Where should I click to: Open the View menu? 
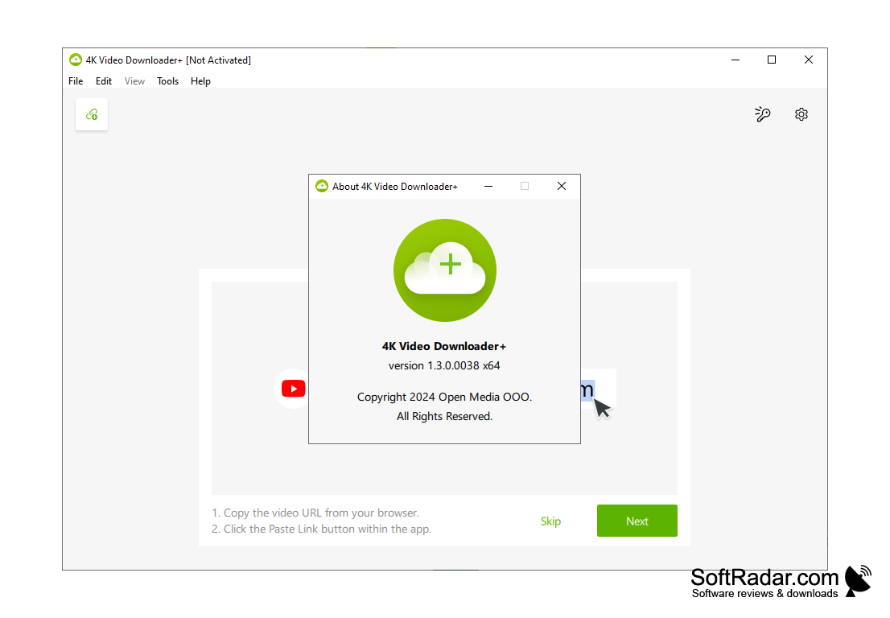coord(134,81)
